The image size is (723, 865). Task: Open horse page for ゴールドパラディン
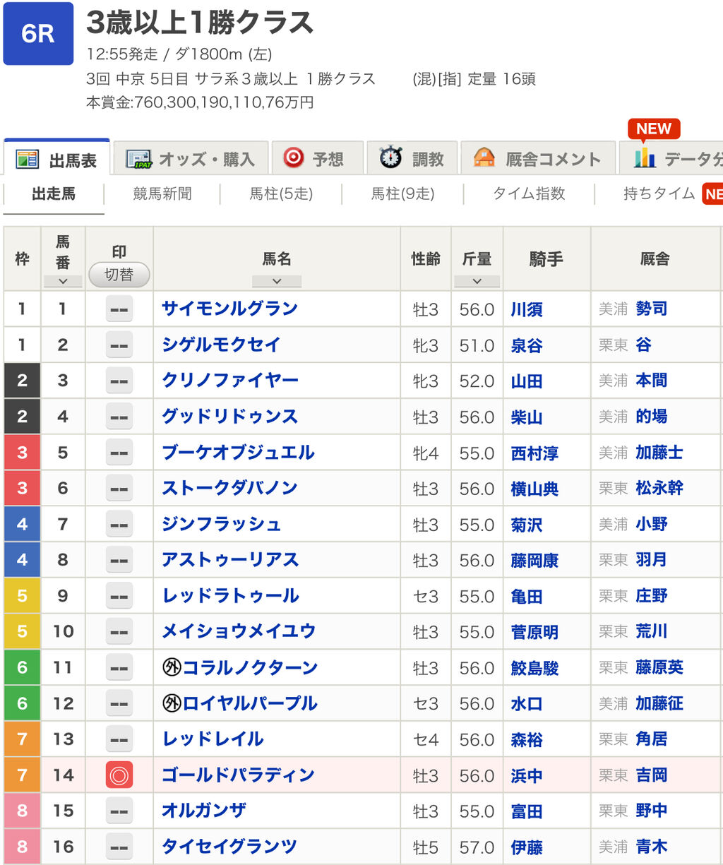click(238, 775)
